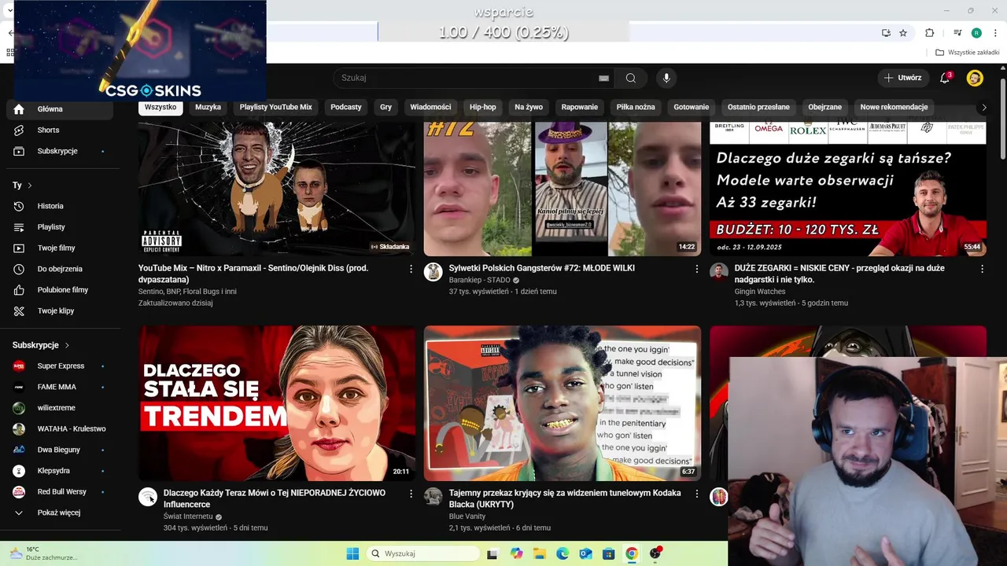Select the Nowe rekomendacje filter chip
The width and height of the screenshot is (1007, 566).
(894, 107)
